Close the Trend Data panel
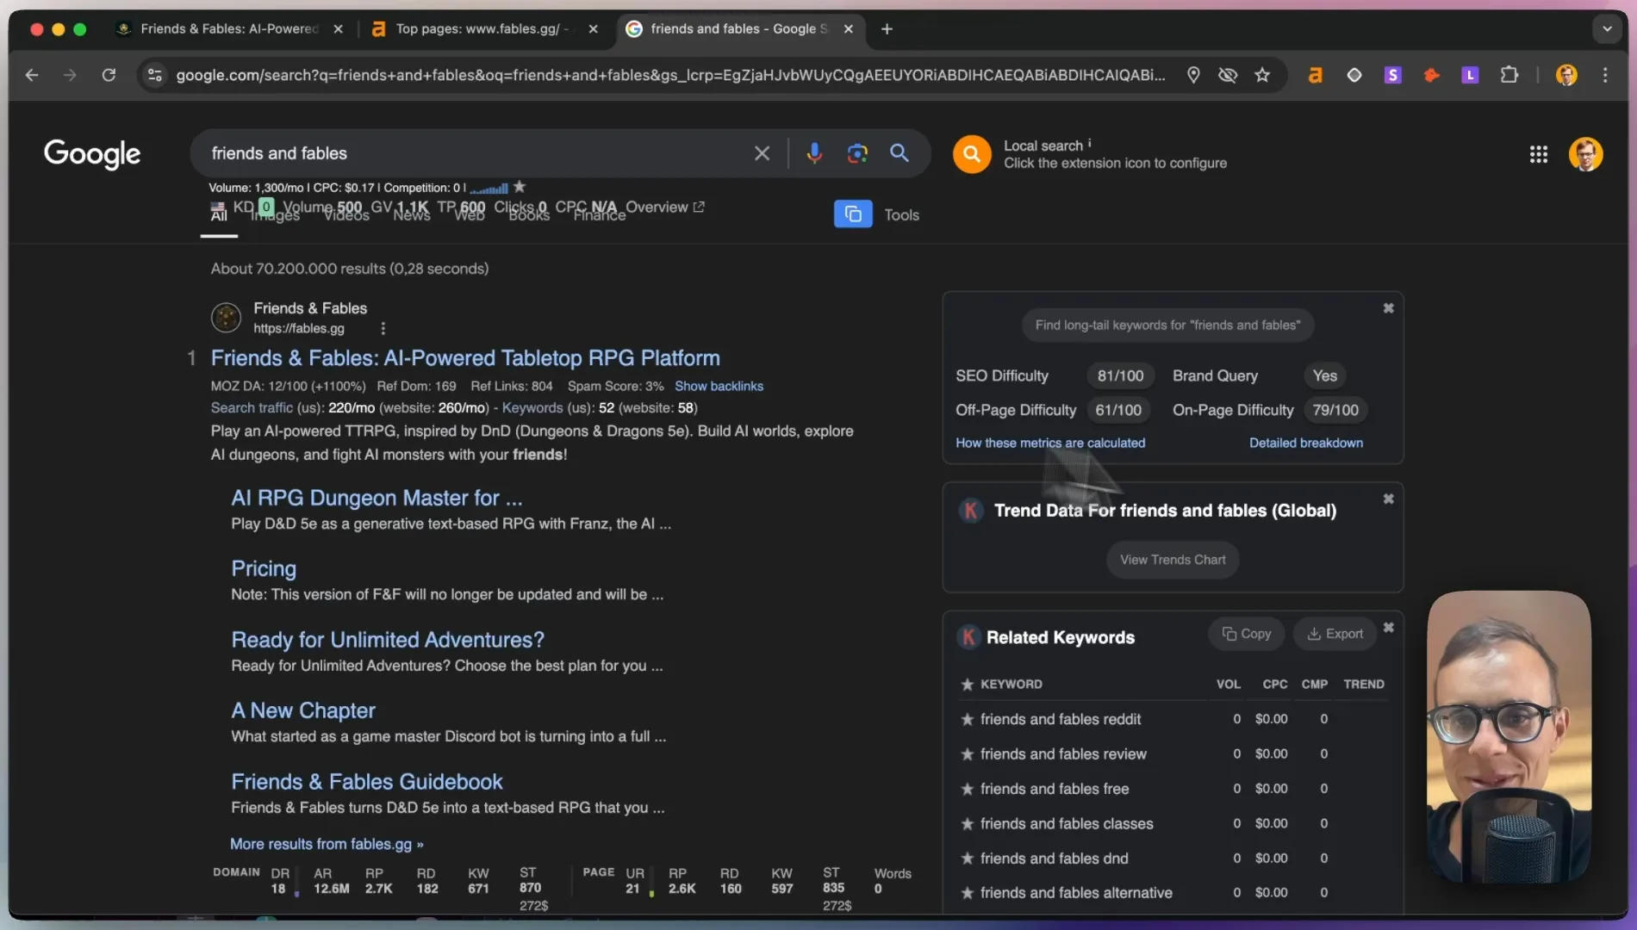This screenshot has height=930, width=1637. tap(1388, 499)
